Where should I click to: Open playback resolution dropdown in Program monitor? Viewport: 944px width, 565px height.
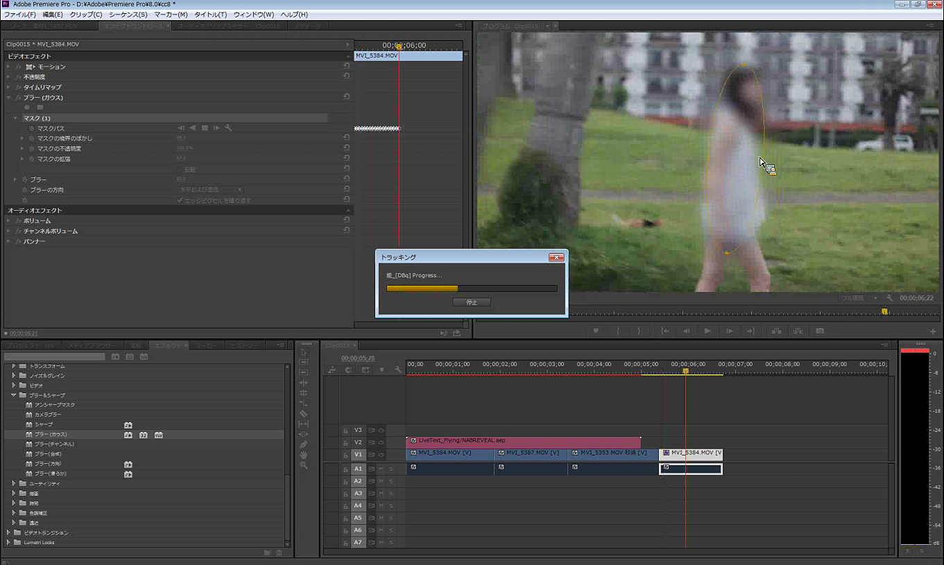(859, 298)
